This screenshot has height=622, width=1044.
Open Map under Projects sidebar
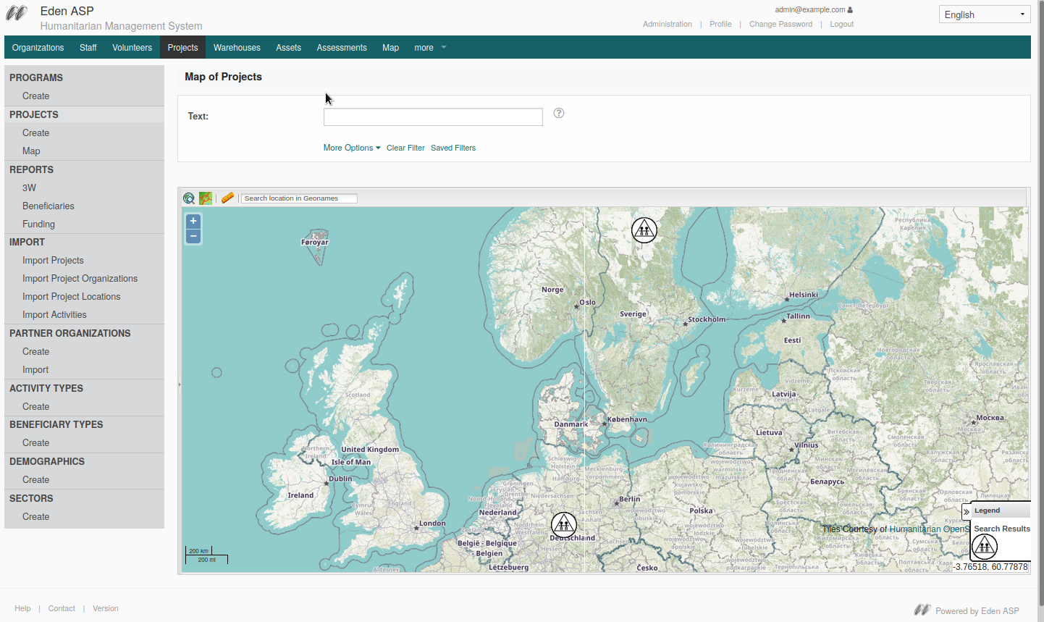point(31,151)
